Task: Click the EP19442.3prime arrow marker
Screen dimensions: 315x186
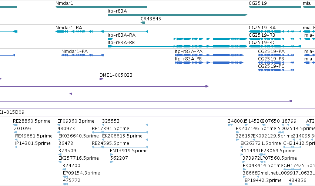Action: [246, 184]
